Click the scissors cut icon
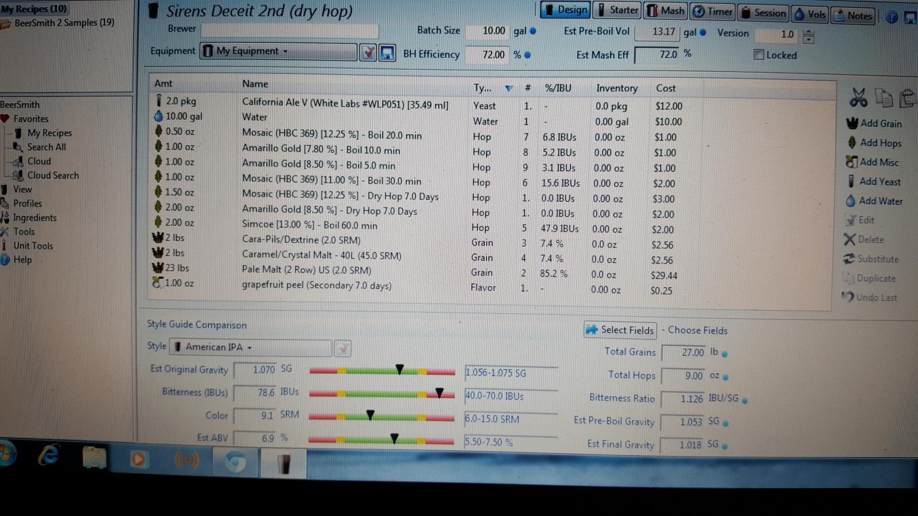Screen dimensions: 918x516 (x=858, y=97)
